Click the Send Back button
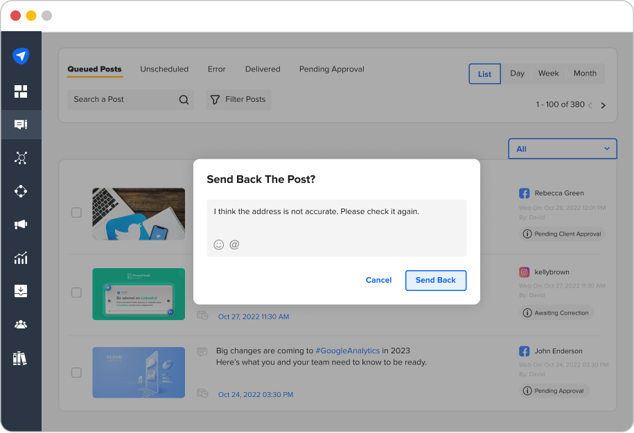This screenshot has height=433, width=634. [435, 280]
